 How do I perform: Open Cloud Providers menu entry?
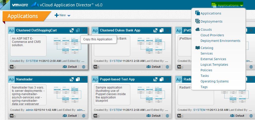[212, 35]
